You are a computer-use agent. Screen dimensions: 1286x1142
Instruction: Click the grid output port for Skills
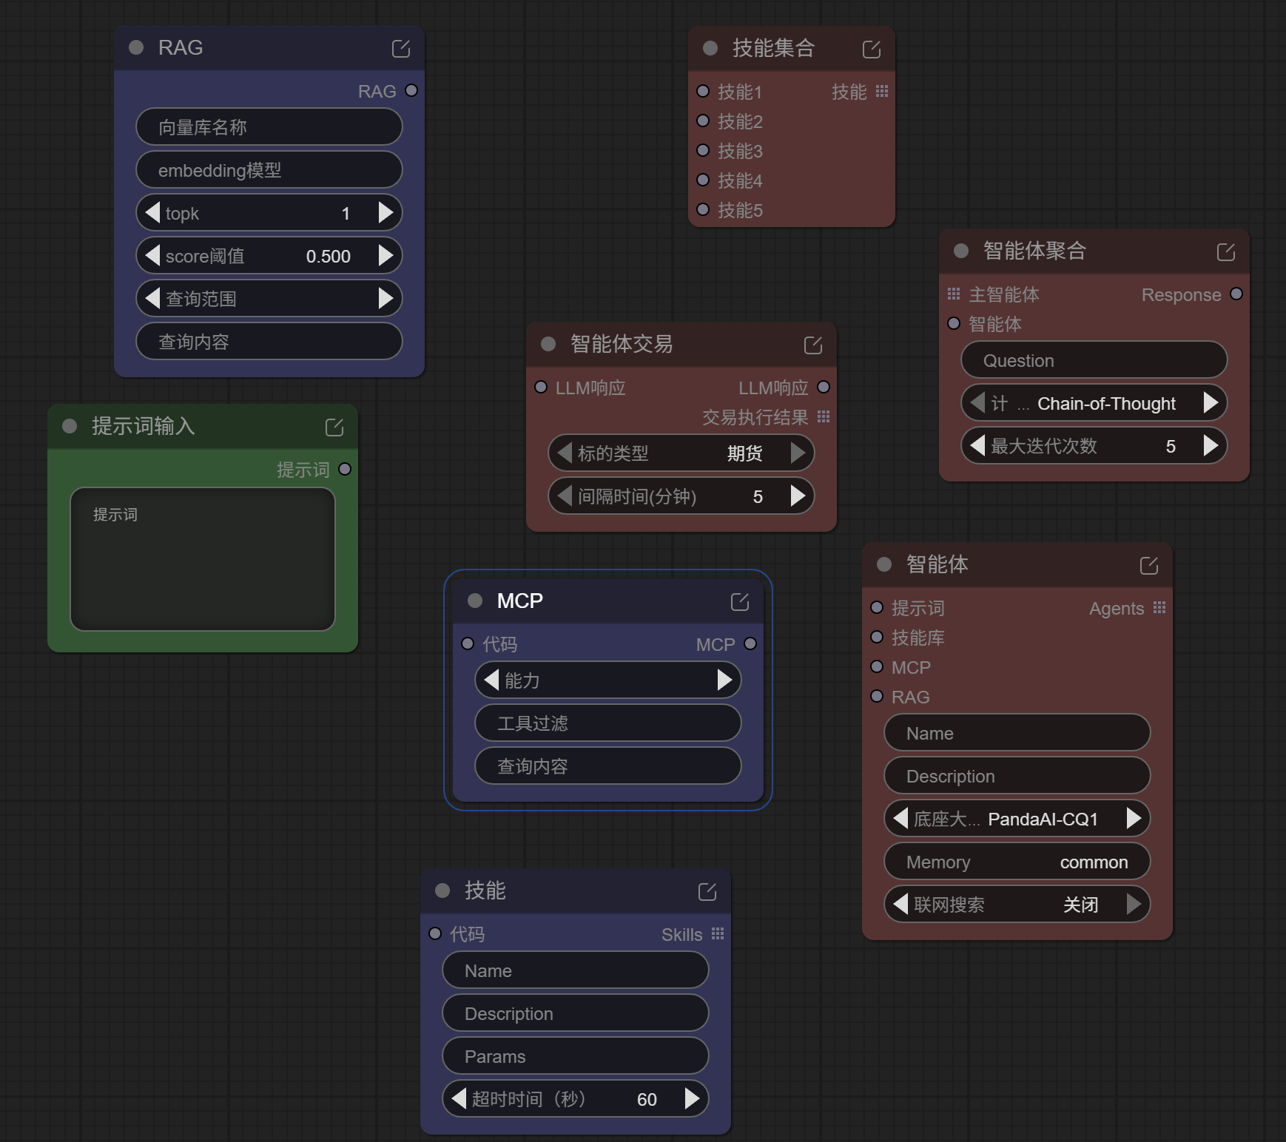717,933
